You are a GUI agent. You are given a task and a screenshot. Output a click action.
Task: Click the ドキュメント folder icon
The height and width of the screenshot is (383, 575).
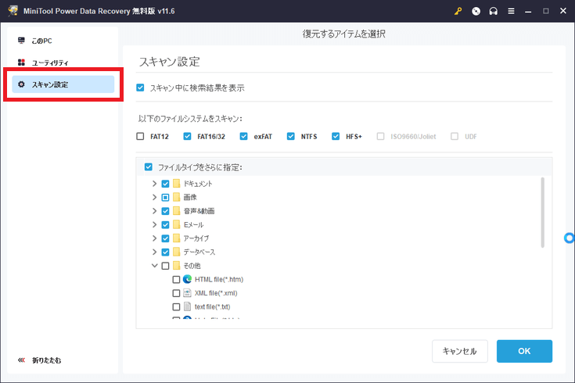click(177, 184)
